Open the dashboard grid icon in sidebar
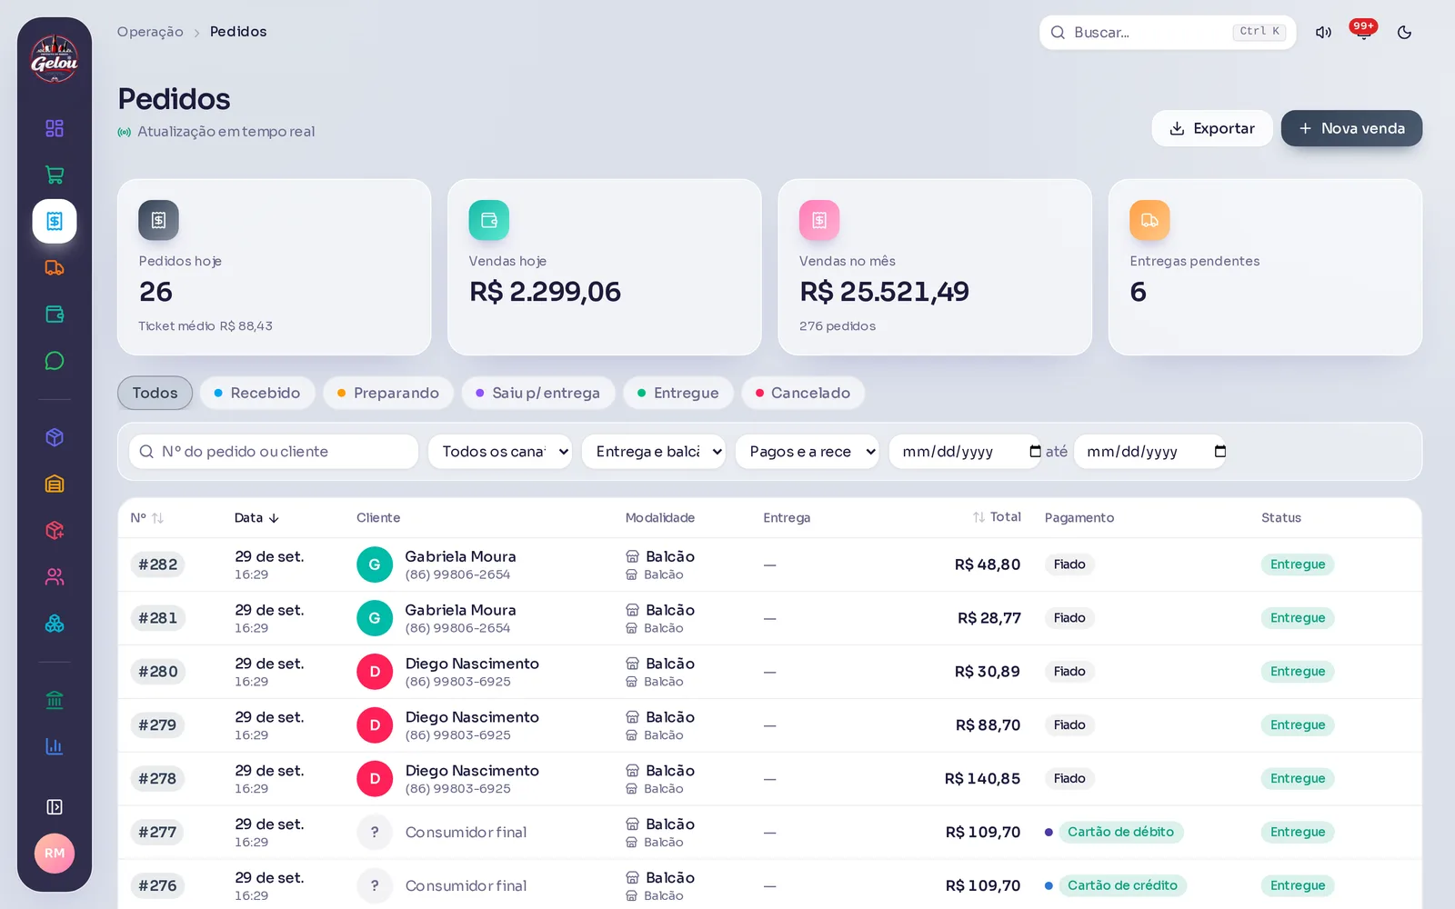The width and height of the screenshot is (1455, 909). [x=55, y=128]
